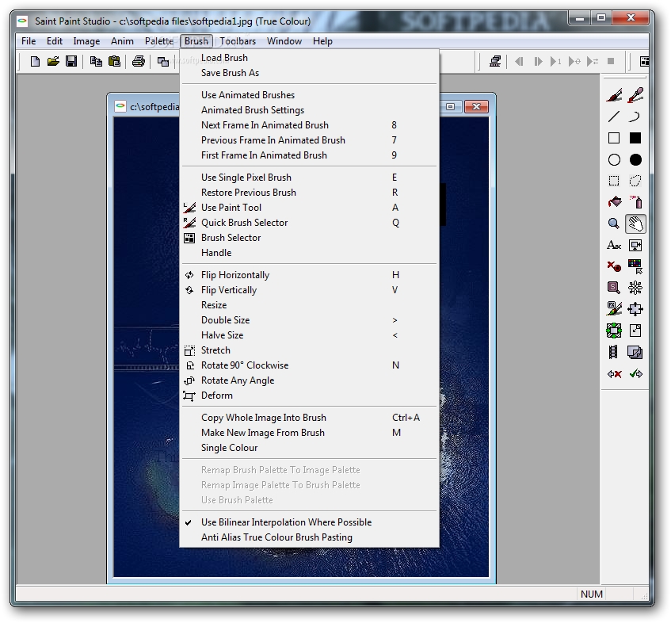Choose Flip Vertically
671x623 pixels.
(x=309, y=289)
